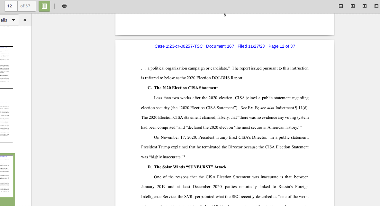Click 'Filed 11/27/23' header text
This screenshot has height=206, width=380.
tap(251, 46)
